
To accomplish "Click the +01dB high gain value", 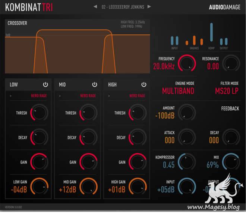I will click(117, 189).
